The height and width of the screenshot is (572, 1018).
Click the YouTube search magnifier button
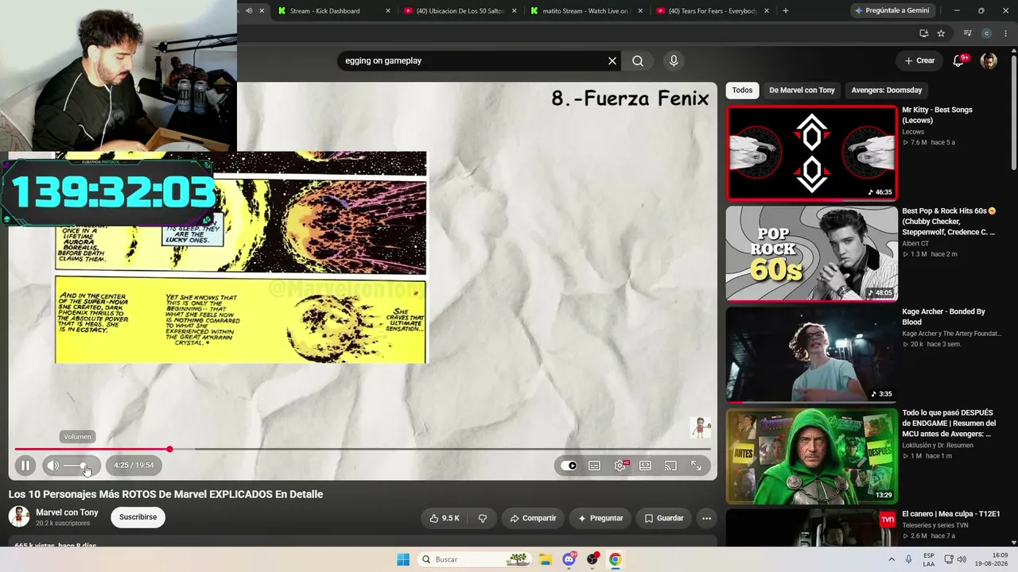[x=638, y=61]
